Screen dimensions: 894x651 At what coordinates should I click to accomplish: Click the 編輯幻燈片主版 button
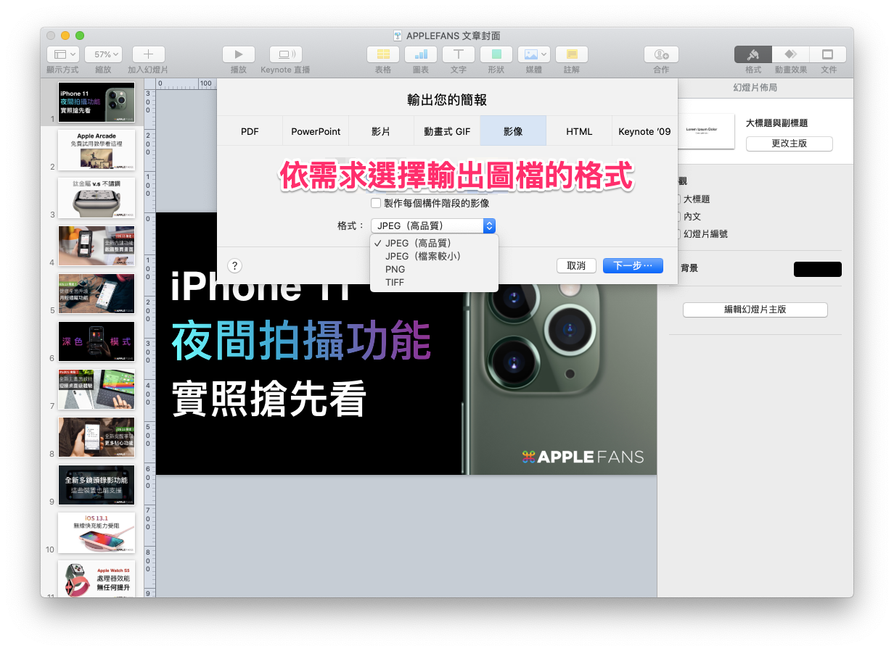coord(755,310)
